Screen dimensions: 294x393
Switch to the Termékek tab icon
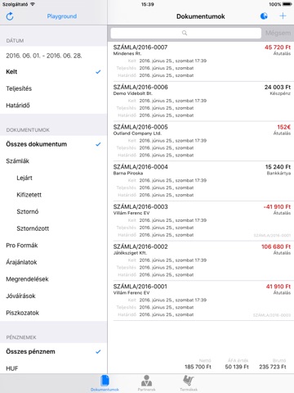(189, 381)
